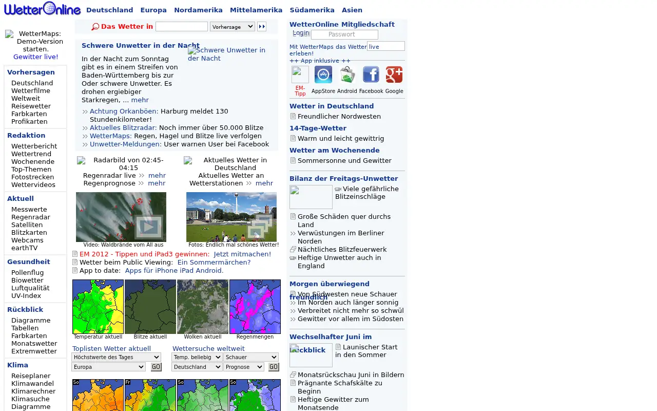The image size is (657, 411).
Task: Open the Klimawandel sidebar link
Action: pyautogui.click(x=32, y=384)
